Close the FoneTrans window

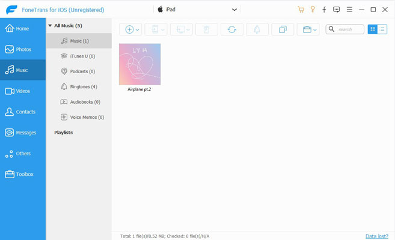[x=385, y=10]
